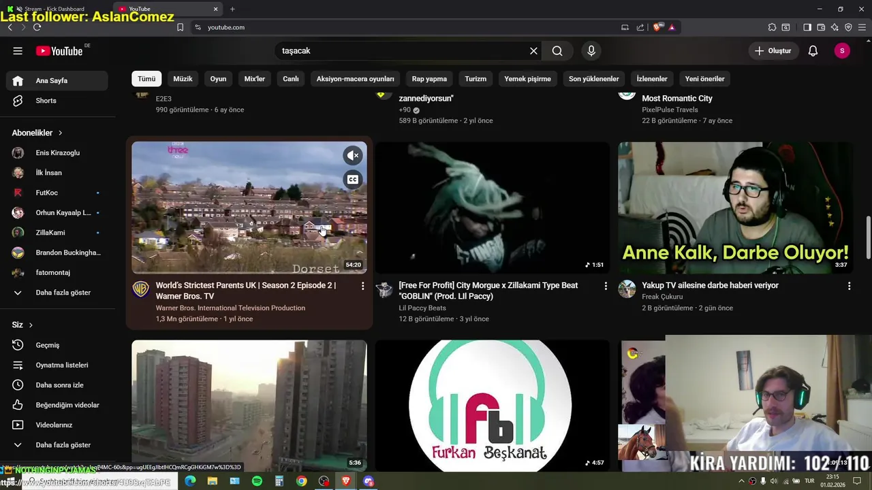
Task: Open Brave Shields lion icon
Action: (x=657, y=27)
